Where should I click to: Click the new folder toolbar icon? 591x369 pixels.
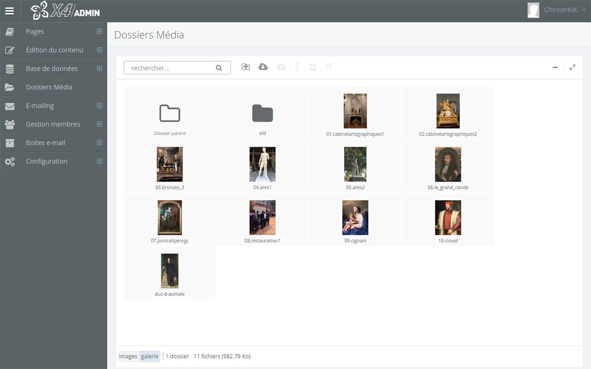point(245,67)
